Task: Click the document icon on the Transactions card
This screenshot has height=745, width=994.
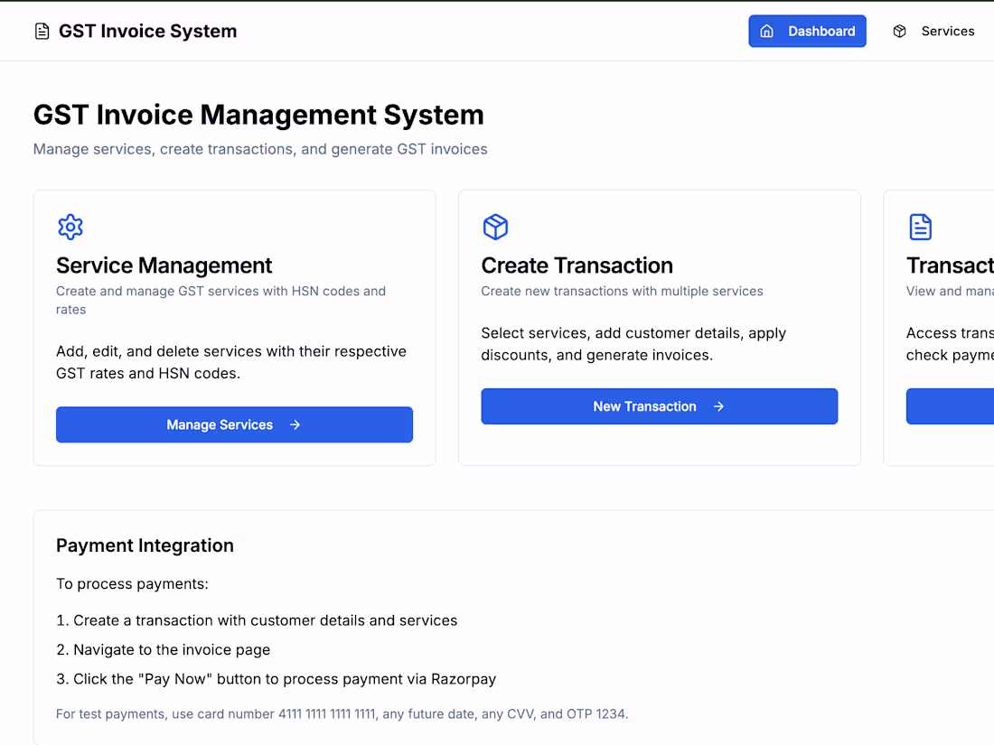Action: pyautogui.click(x=920, y=227)
